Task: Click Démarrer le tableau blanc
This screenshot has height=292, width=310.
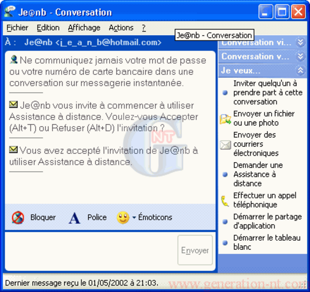Action: pyautogui.click(x=267, y=242)
